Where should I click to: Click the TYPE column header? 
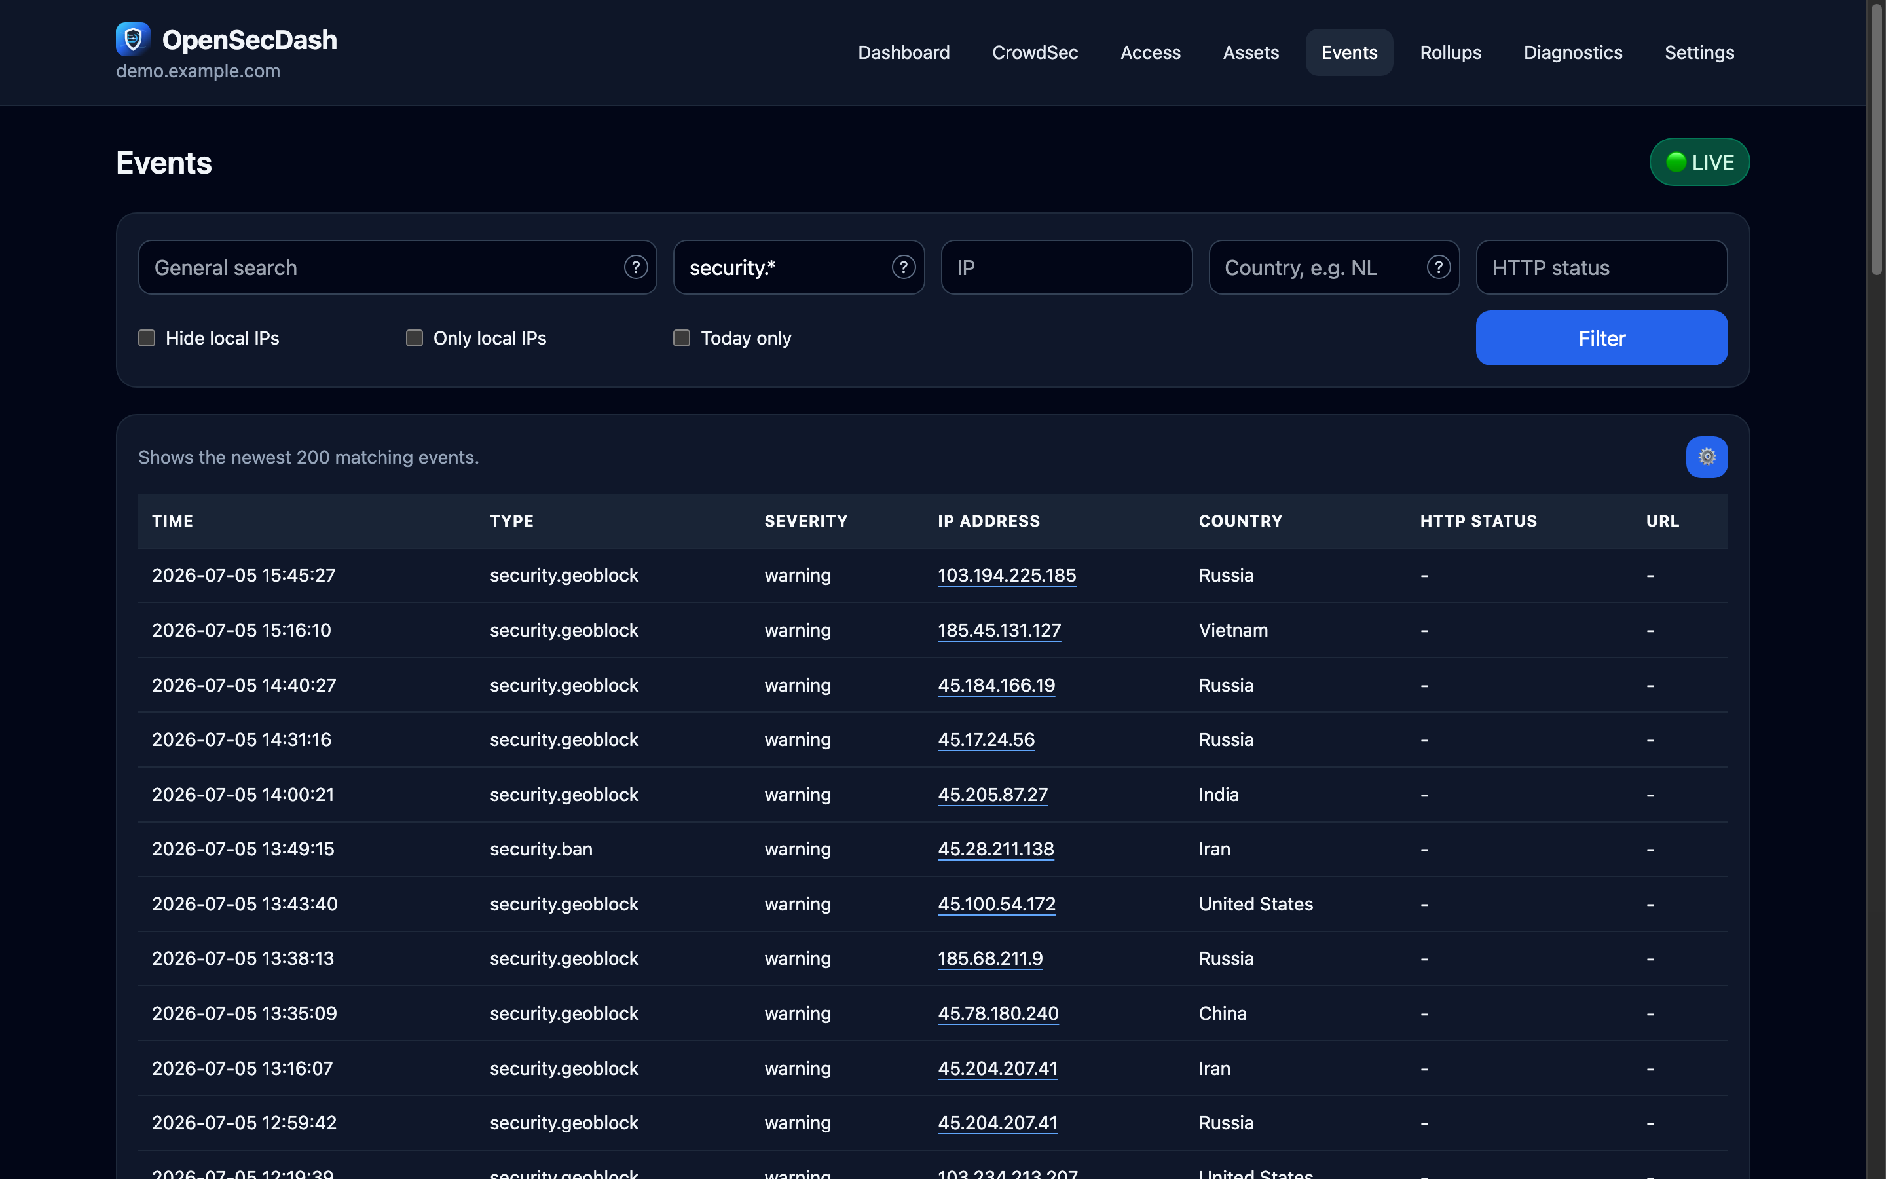(x=512, y=521)
